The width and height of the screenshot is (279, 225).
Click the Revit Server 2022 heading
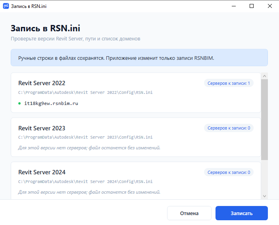pos(42,83)
